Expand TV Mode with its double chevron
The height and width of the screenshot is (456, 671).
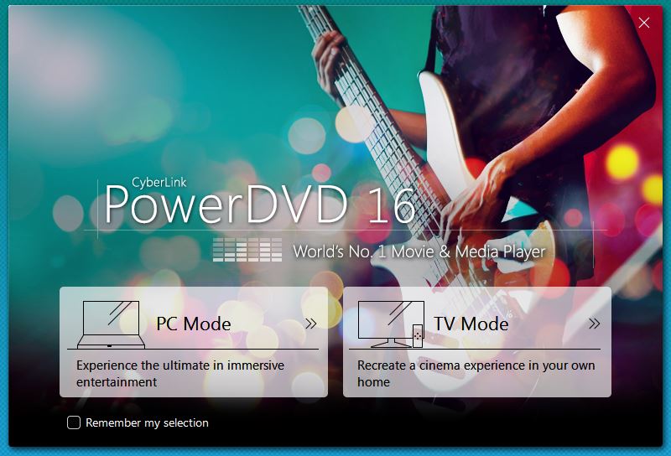[x=594, y=324]
